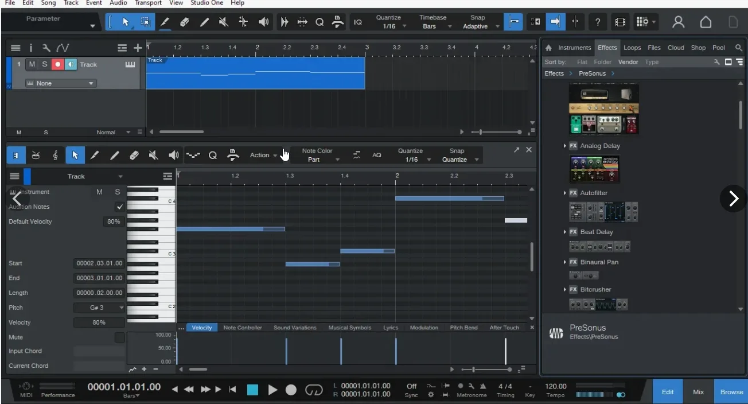Toggle the Audition Notes checkbox
The width and height of the screenshot is (748, 404).
119,207
